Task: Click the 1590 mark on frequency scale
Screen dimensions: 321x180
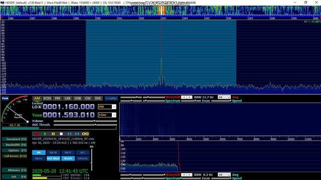Action: tap(98, 18)
